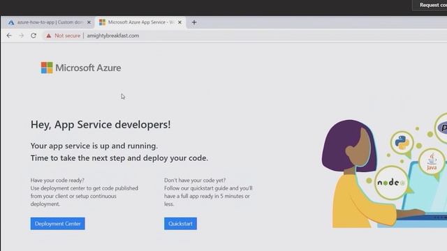Click the Microsoft favicon on second tab
Viewport: 447px width, 251px height.
(x=102, y=22)
